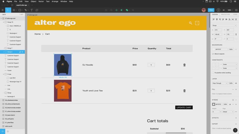Collapse the 3 Lips layer group
This screenshot has height=134, width=239.
point(3,74)
